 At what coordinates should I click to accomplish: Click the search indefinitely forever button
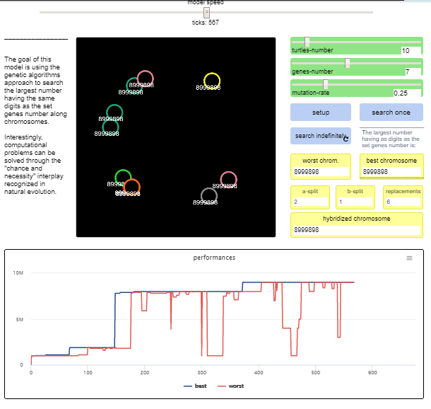pos(321,136)
